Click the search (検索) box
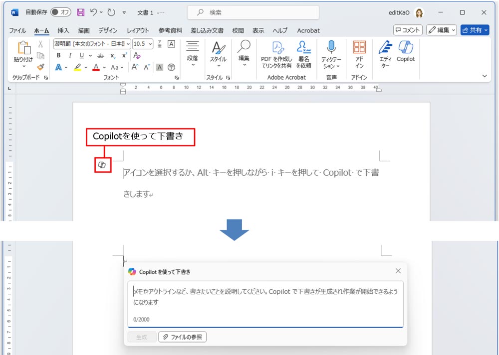The image size is (499, 355). (253, 12)
